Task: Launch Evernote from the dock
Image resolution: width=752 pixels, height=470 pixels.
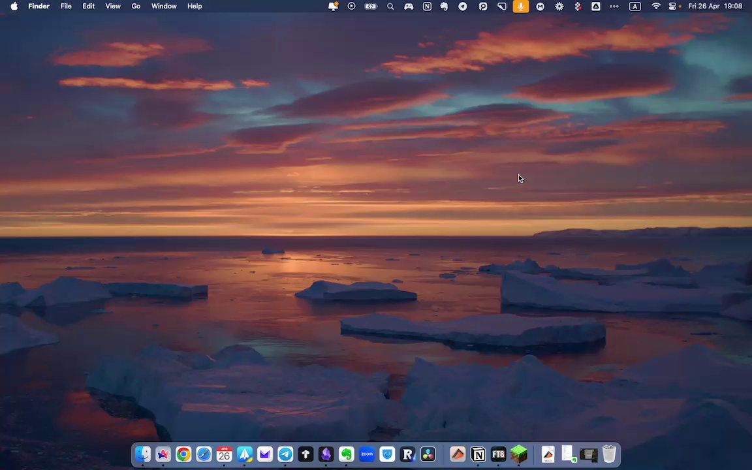Action: point(346,454)
